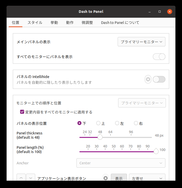Open the メインパネルの表示 monitor dropdown

coord(142,42)
